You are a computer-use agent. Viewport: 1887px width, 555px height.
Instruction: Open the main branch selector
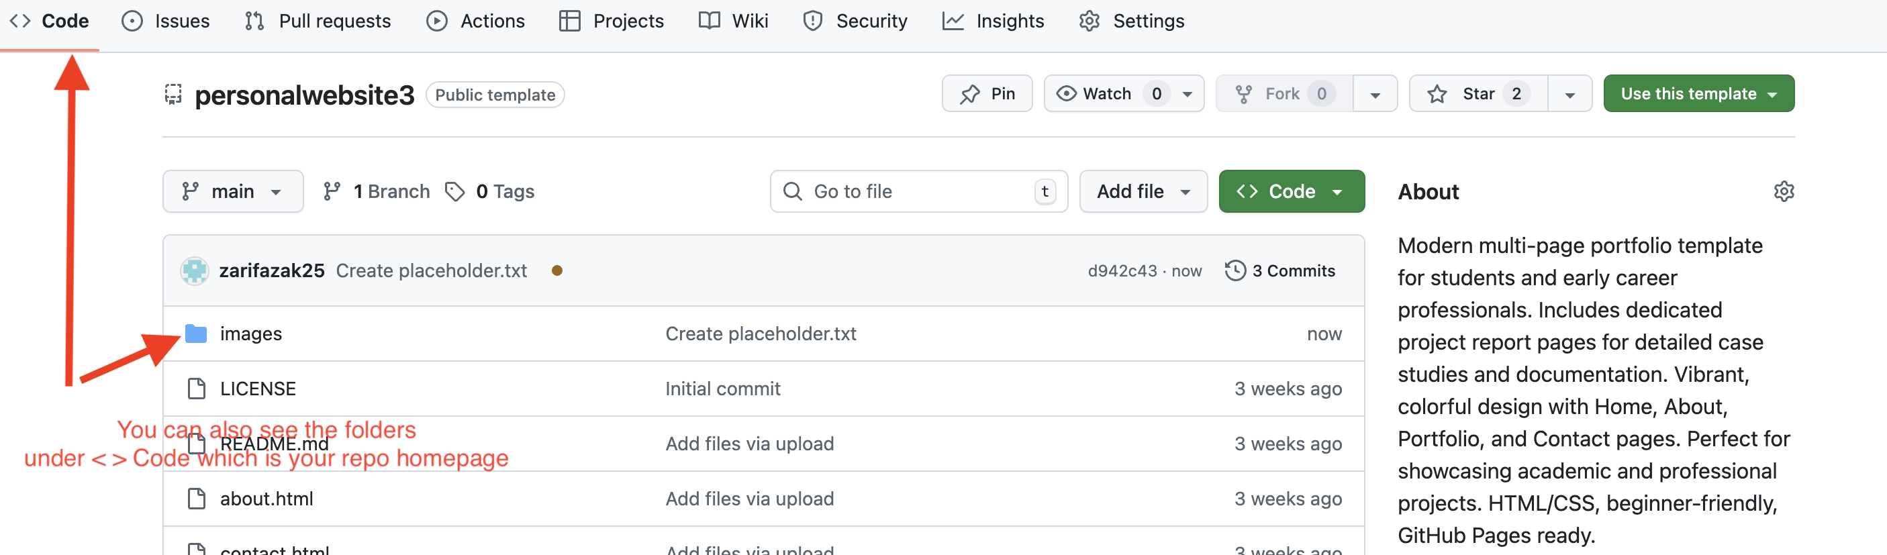(x=233, y=192)
